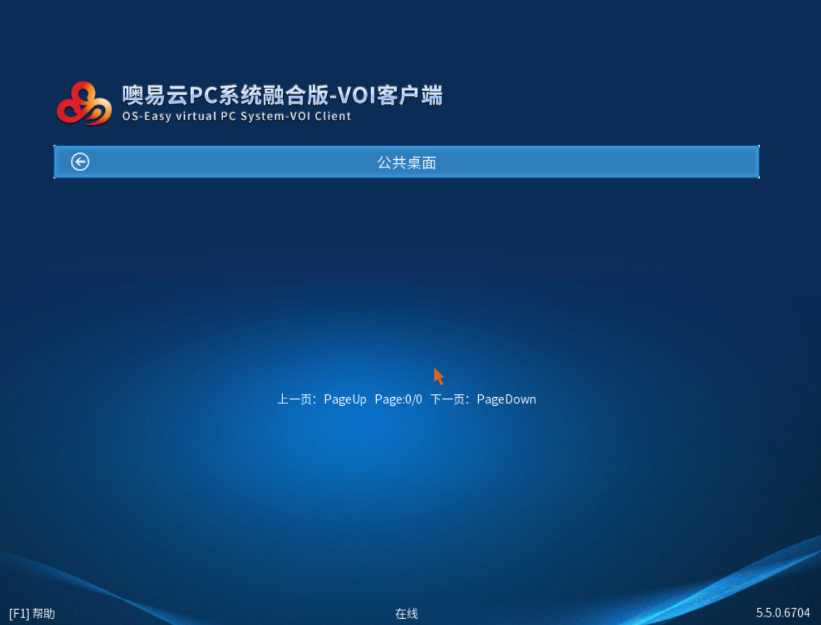This screenshot has width=821, height=625.
Task: Select the 公共桌面 header title
Action: pyautogui.click(x=407, y=163)
